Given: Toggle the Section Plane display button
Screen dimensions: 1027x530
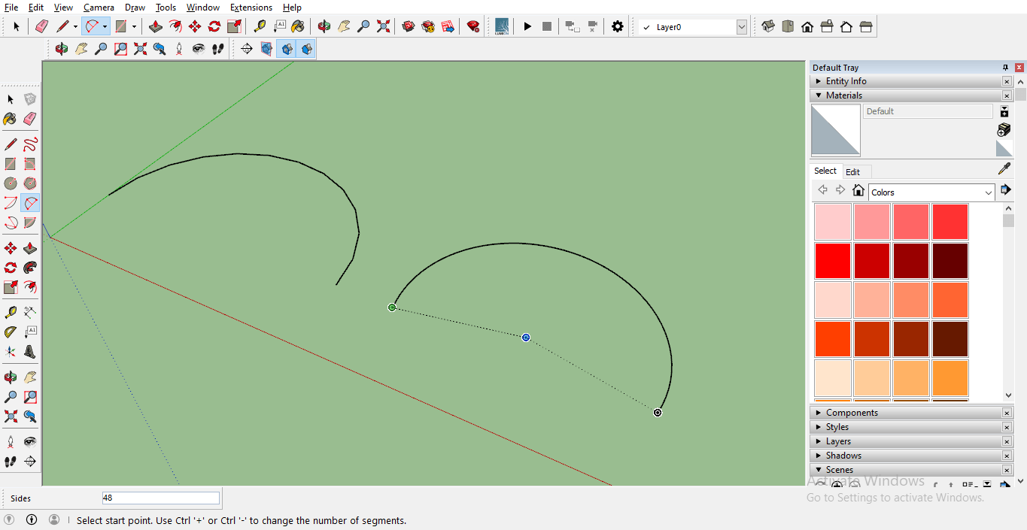Looking at the screenshot, I should click(266, 49).
